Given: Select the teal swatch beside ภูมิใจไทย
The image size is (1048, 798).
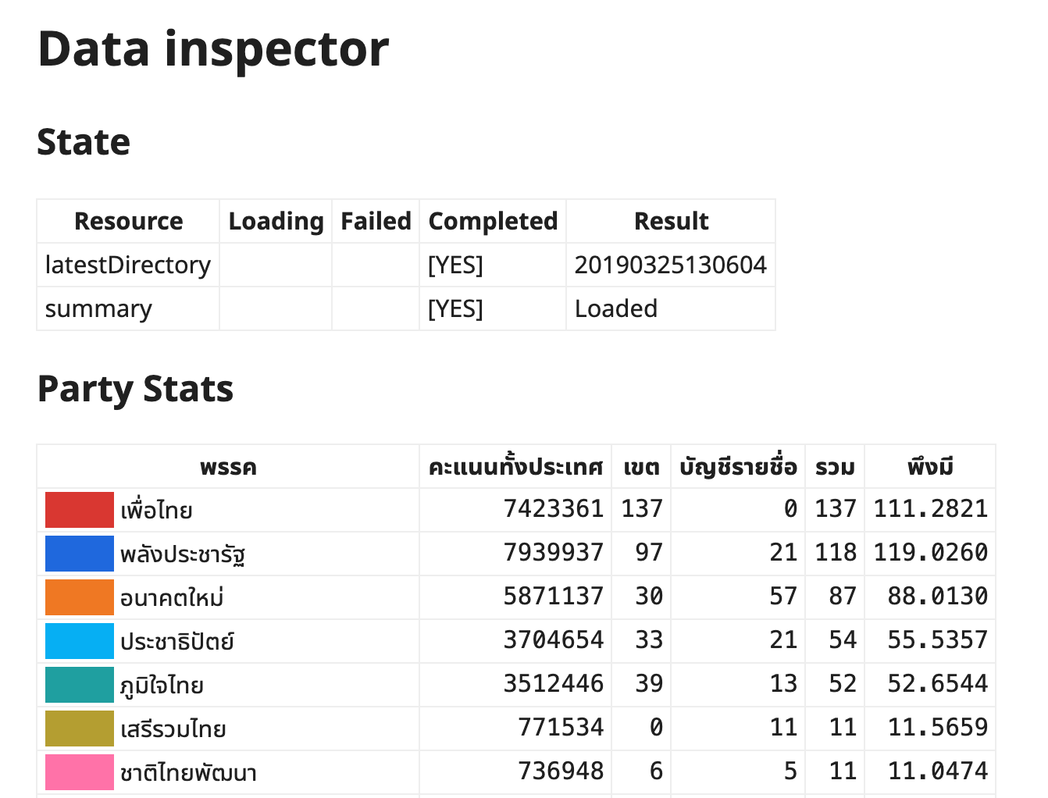Looking at the screenshot, I should pos(79,685).
